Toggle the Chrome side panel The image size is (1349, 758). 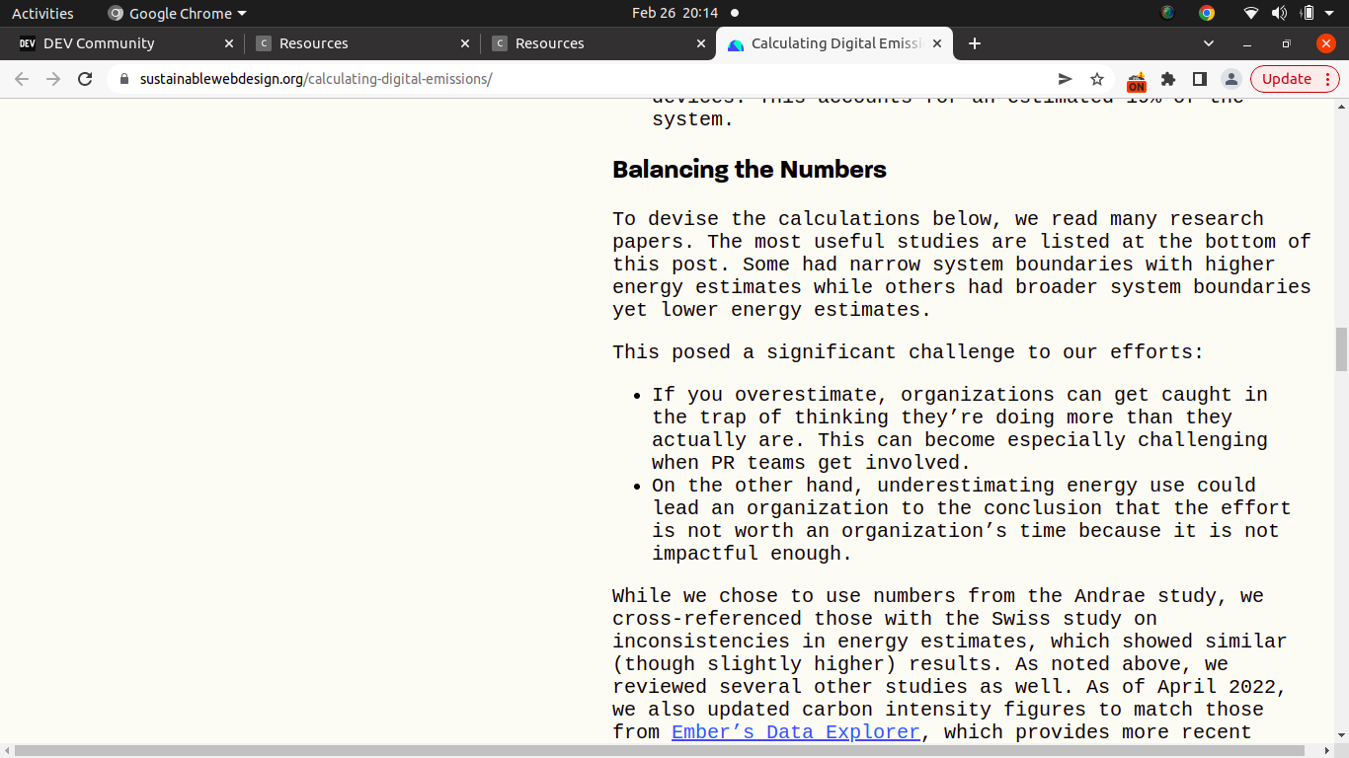tap(1199, 79)
